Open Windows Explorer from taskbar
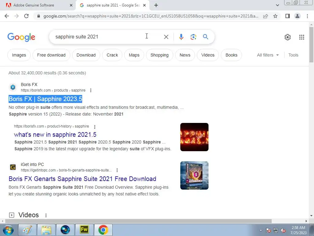 click(46, 230)
